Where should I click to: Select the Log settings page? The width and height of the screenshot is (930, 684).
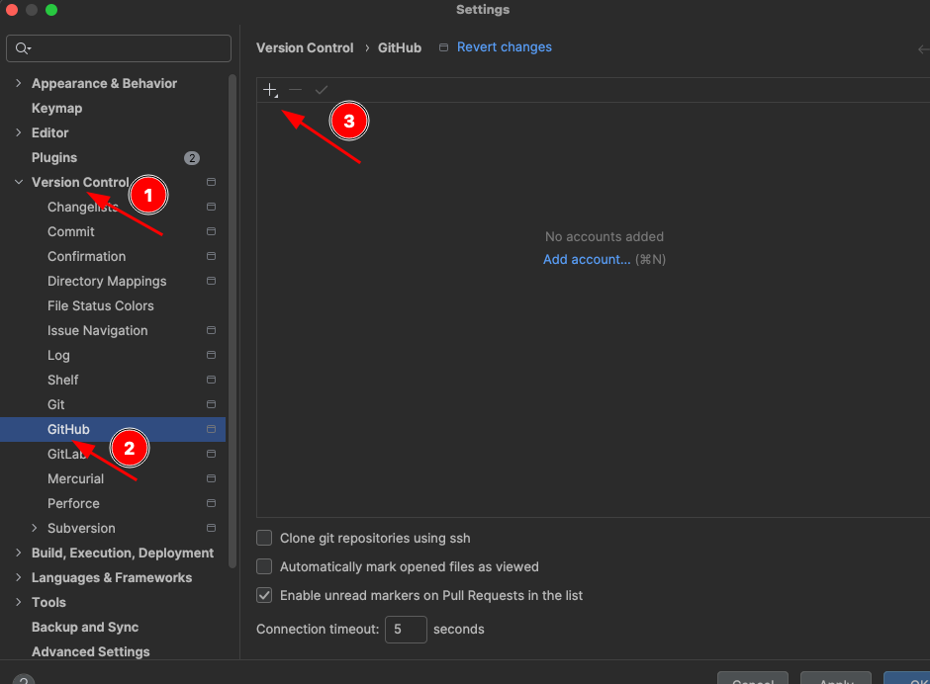point(58,355)
